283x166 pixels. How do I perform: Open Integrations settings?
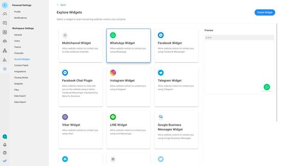[x=20, y=72]
